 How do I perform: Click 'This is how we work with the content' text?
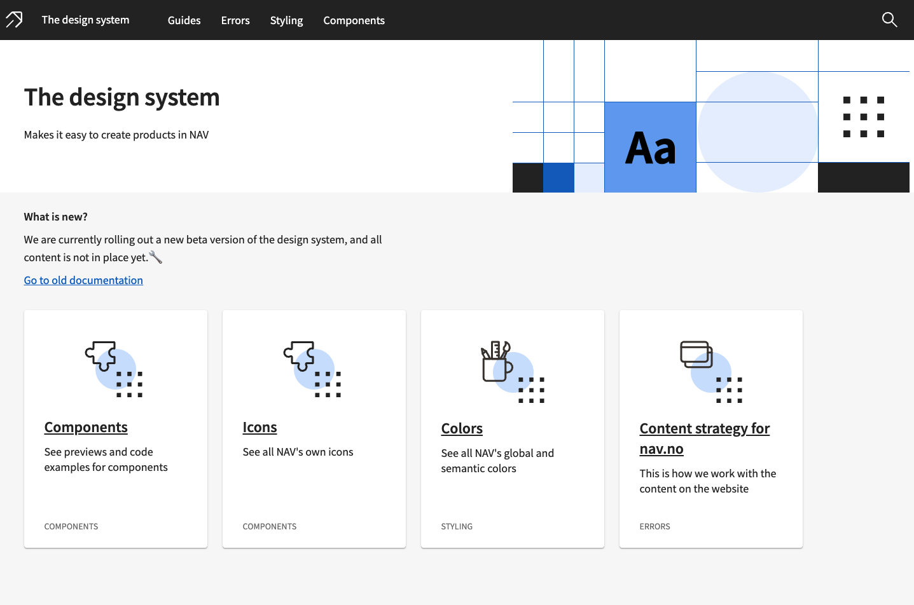(708, 481)
